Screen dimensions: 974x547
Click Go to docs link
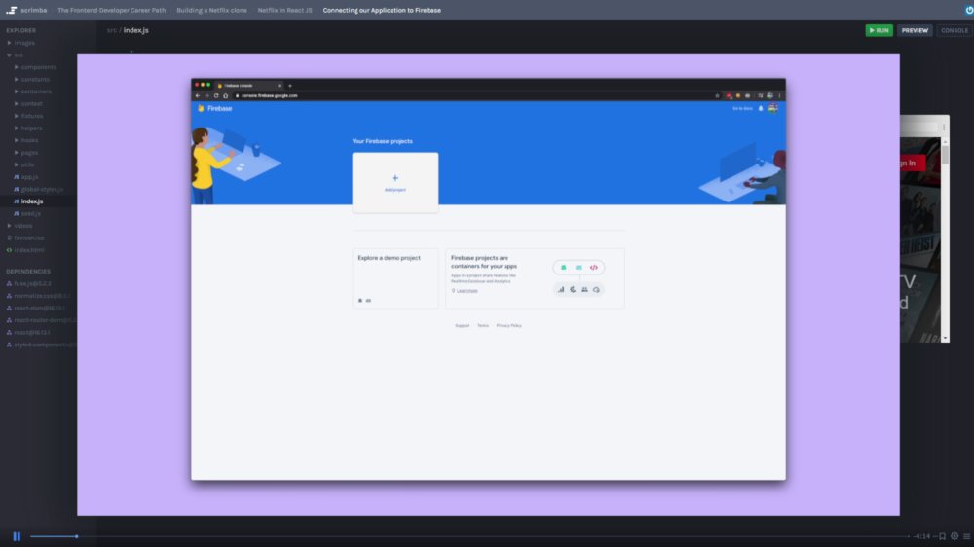point(742,108)
